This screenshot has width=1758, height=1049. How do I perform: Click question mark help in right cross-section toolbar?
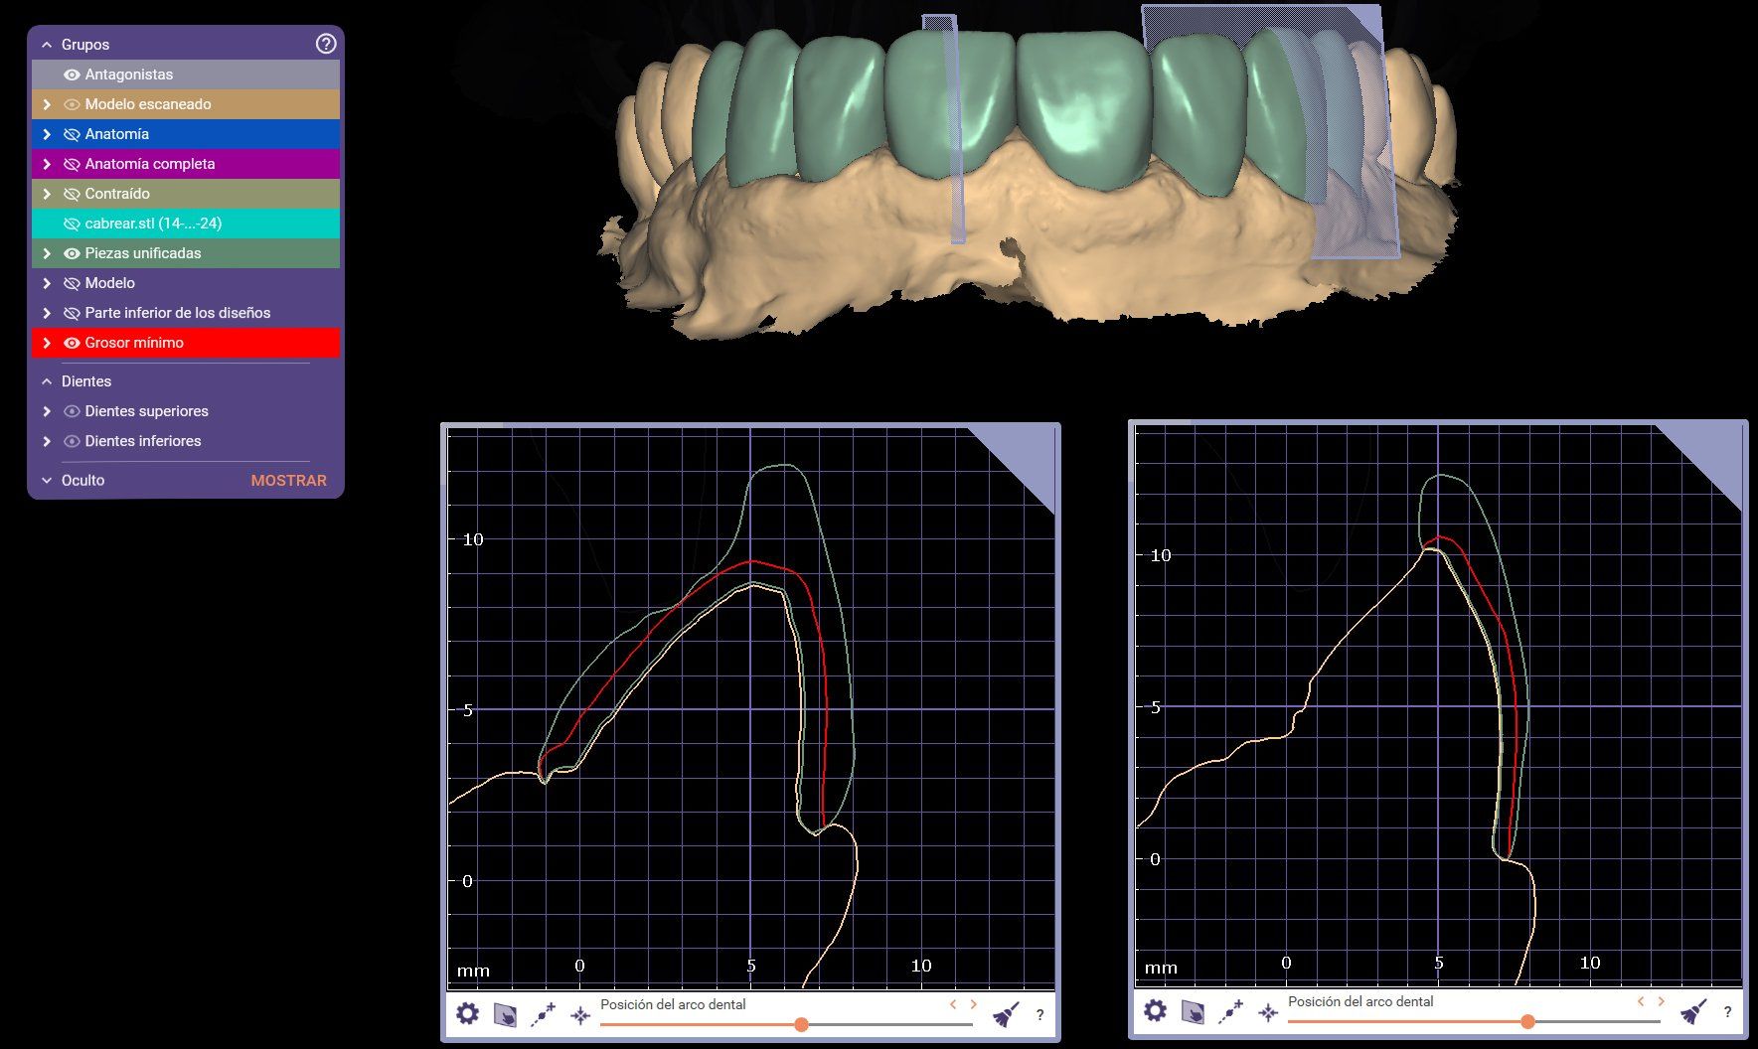1727,1012
